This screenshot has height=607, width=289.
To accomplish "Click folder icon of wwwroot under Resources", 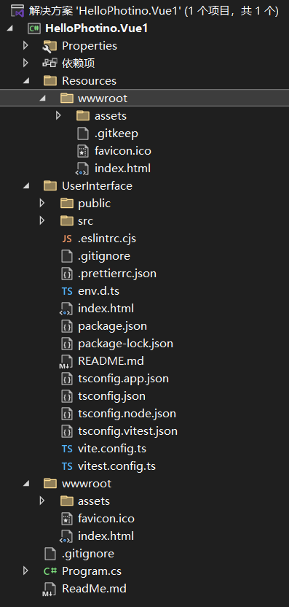I will (67, 98).
